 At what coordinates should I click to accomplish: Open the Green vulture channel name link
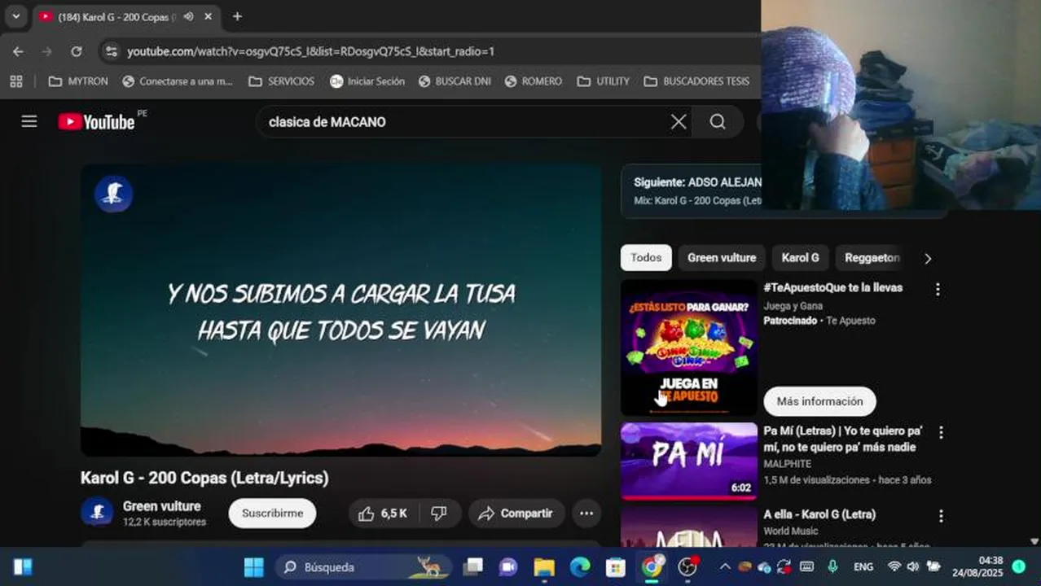[161, 506]
